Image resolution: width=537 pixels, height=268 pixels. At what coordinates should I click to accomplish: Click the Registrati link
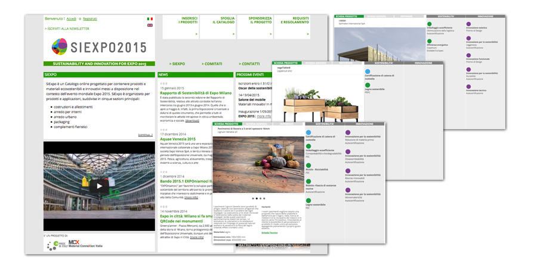pos(89,19)
